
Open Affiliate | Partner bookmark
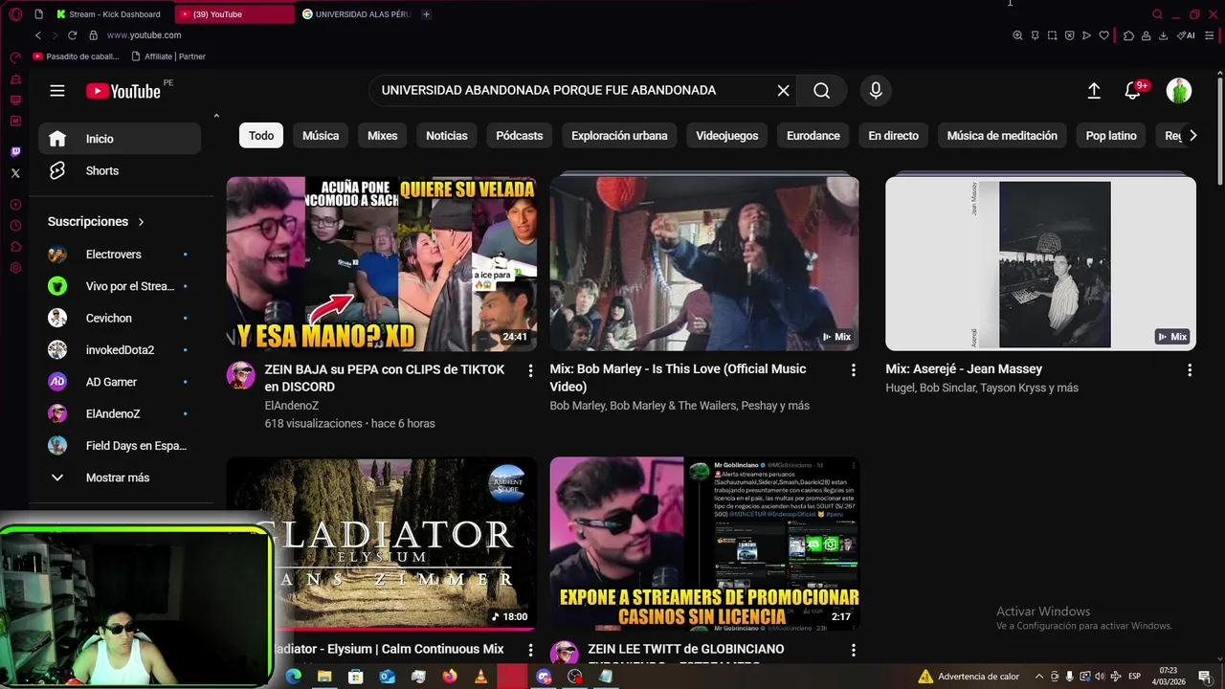click(x=168, y=56)
